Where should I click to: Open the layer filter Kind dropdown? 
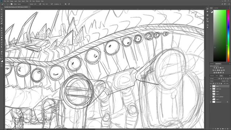pos(214,79)
